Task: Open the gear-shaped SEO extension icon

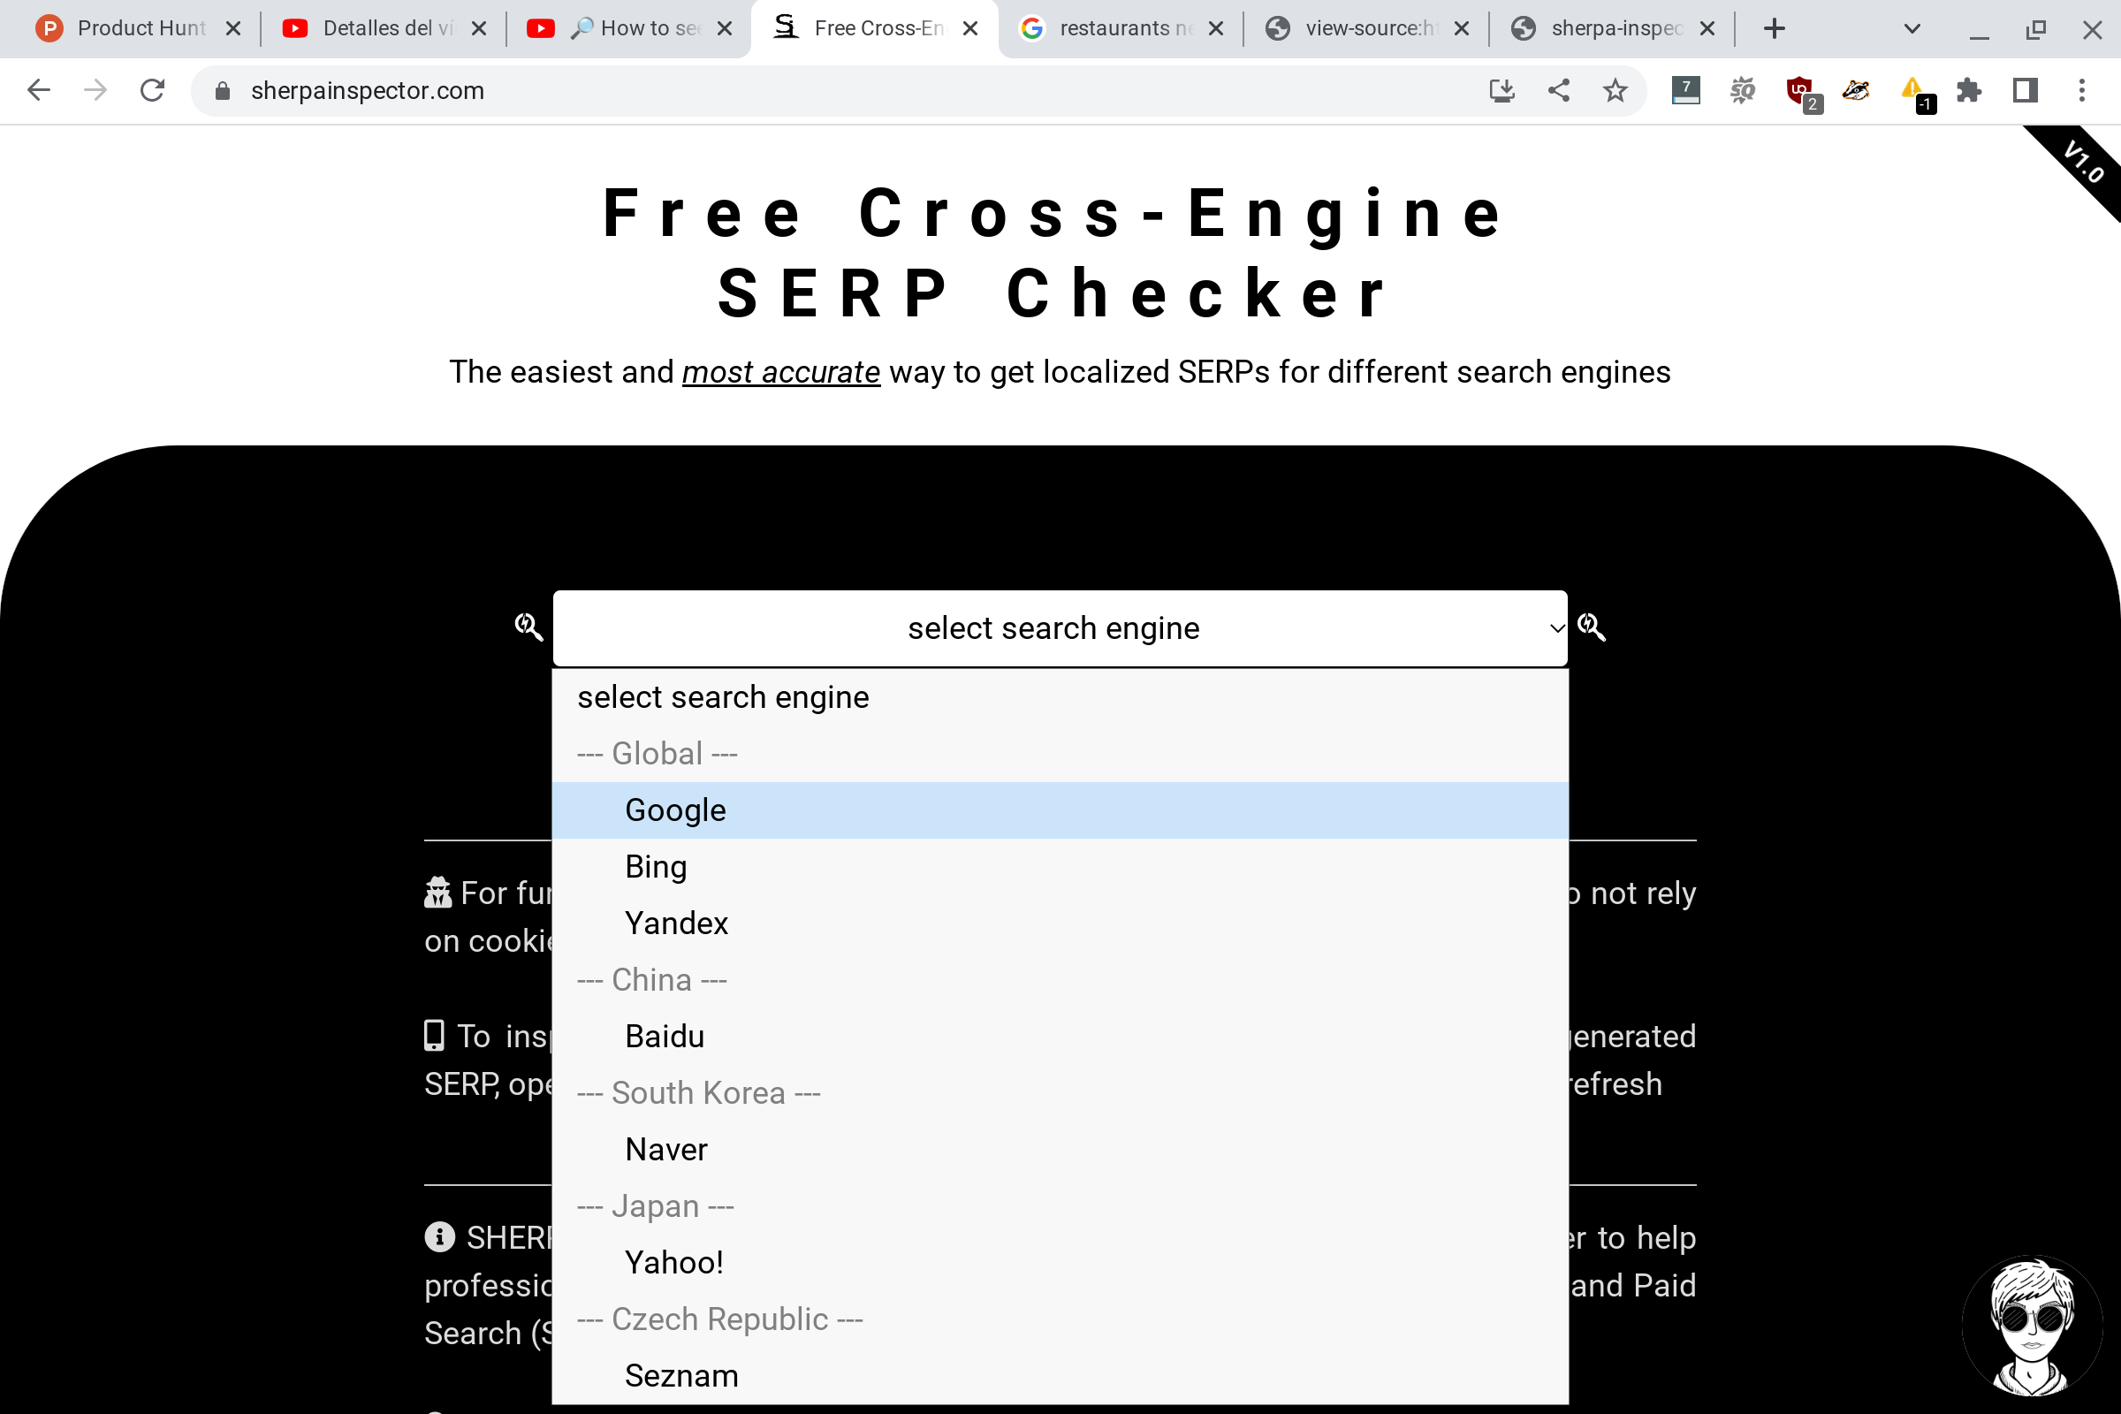Action: 1742,90
